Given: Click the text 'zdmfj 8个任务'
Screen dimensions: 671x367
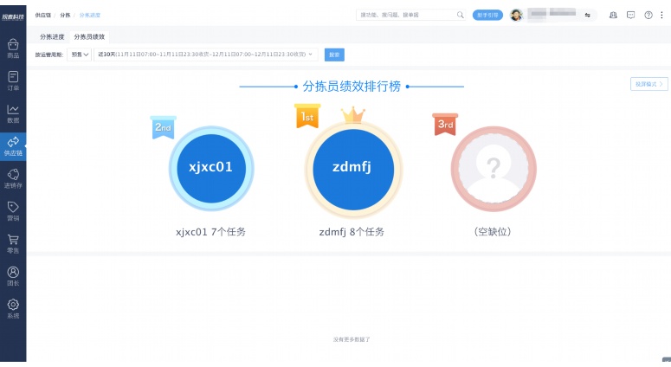Looking at the screenshot, I should click(x=352, y=232).
